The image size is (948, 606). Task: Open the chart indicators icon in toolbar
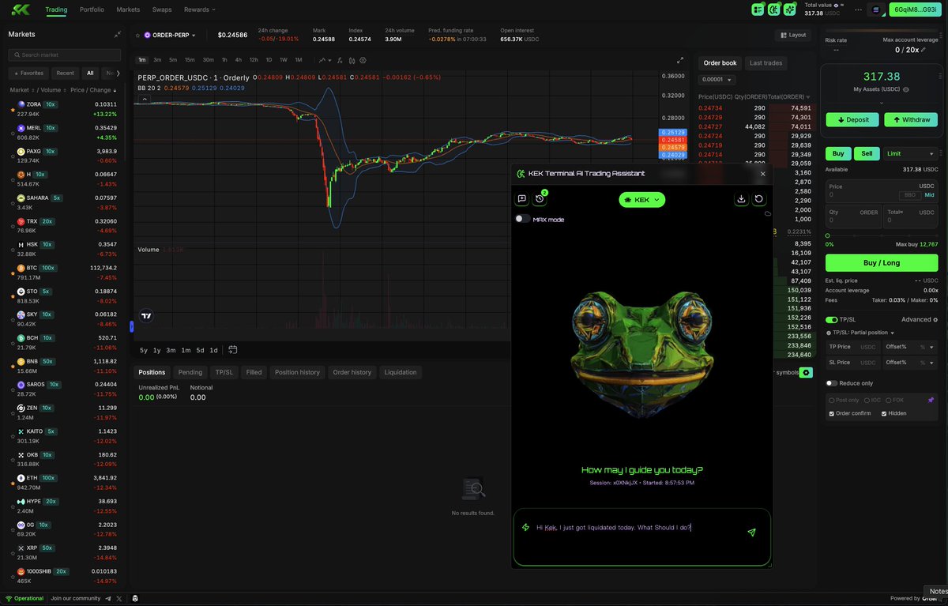(x=339, y=60)
